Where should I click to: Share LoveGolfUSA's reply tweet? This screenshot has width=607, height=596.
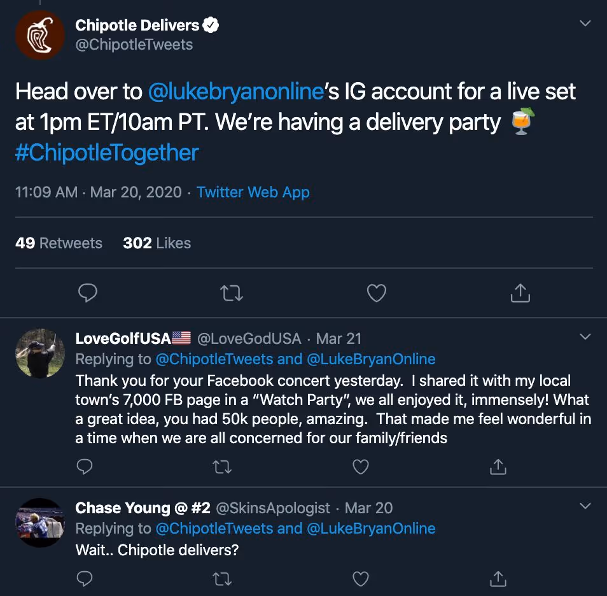click(x=498, y=467)
